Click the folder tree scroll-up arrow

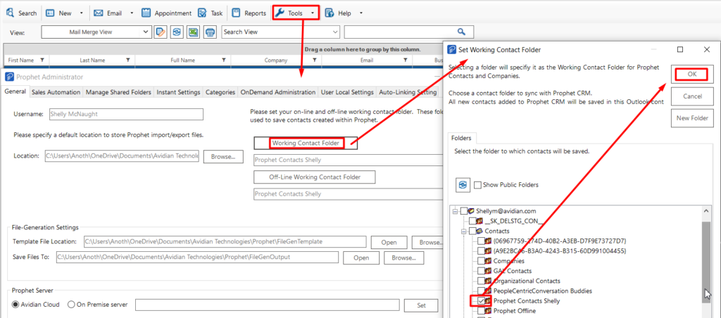point(708,210)
